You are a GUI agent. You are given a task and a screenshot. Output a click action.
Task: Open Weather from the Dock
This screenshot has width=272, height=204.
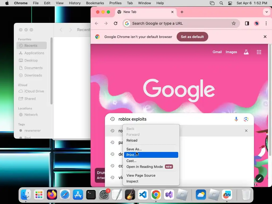(x=201, y=195)
